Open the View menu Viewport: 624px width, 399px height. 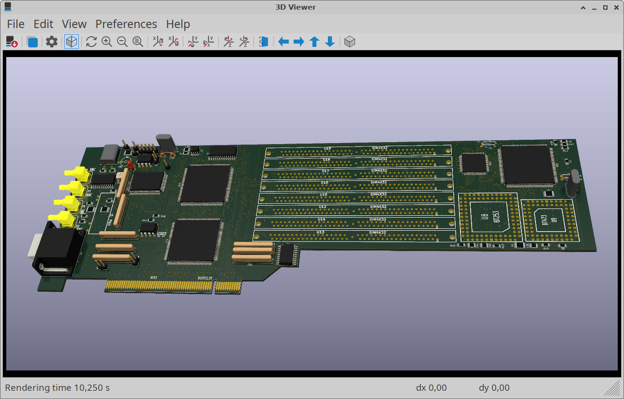coord(74,24)
